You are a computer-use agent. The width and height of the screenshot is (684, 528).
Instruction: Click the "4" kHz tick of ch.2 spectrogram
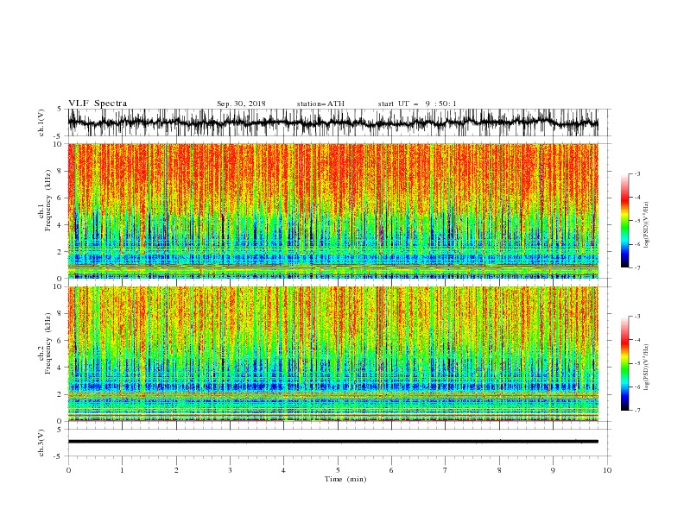[60, 368]
